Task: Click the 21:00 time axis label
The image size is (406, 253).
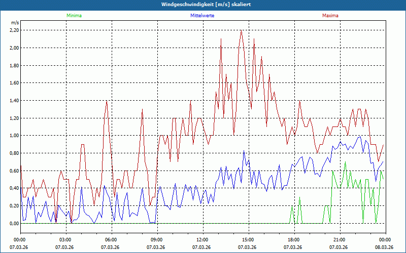Action: (339, 240)
